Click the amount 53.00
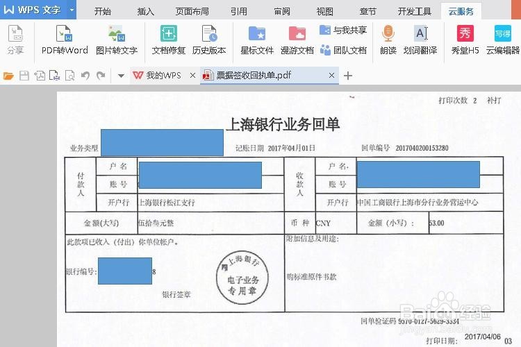 [x=437, y=223]
